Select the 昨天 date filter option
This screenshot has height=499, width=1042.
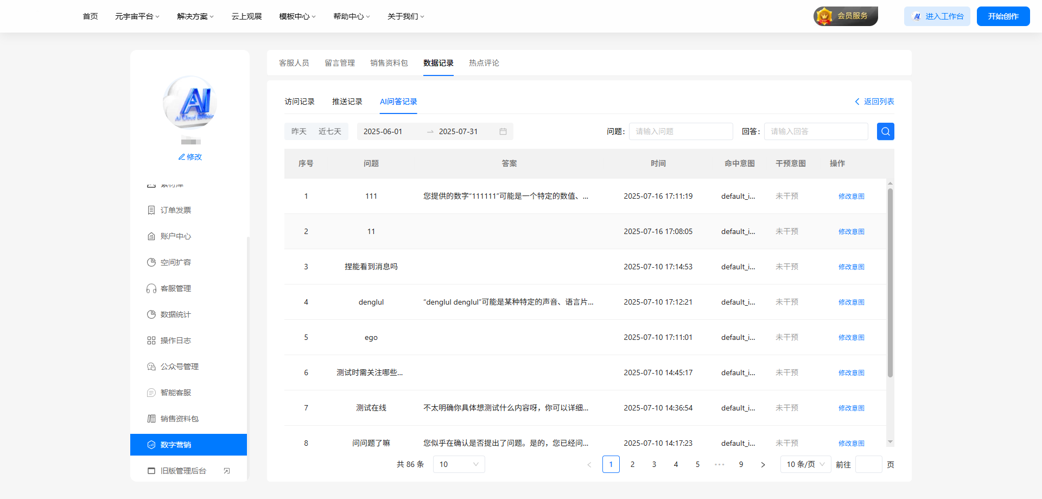click(298, 131)
